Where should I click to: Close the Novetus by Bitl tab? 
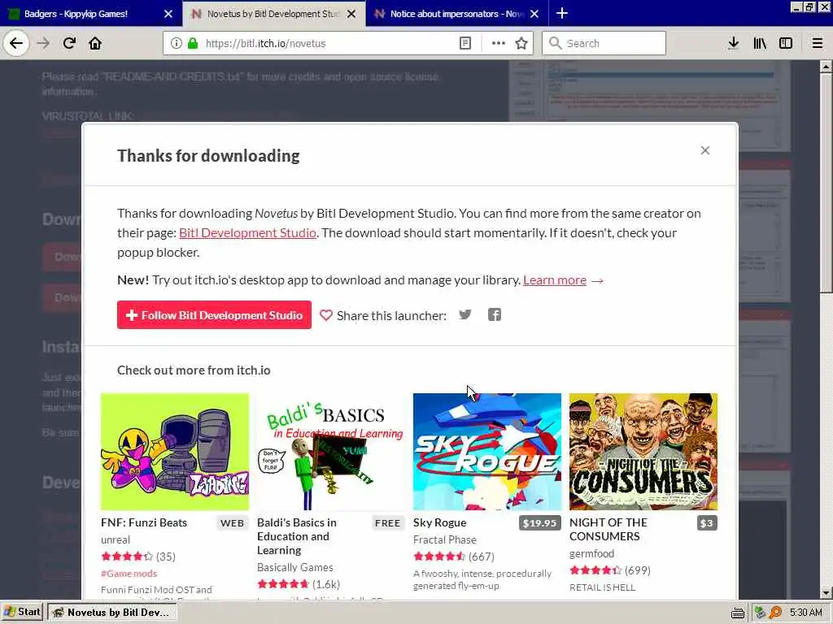[x=351, y=14]
